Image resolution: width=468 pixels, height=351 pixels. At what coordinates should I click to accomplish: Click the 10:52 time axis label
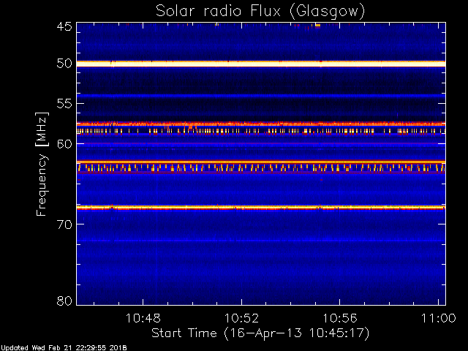coord(241,318)
